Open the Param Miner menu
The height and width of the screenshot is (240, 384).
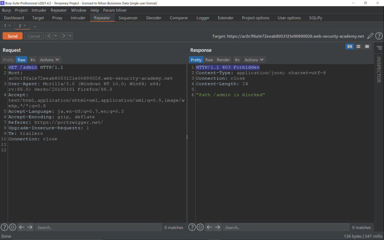pos(115,10)
